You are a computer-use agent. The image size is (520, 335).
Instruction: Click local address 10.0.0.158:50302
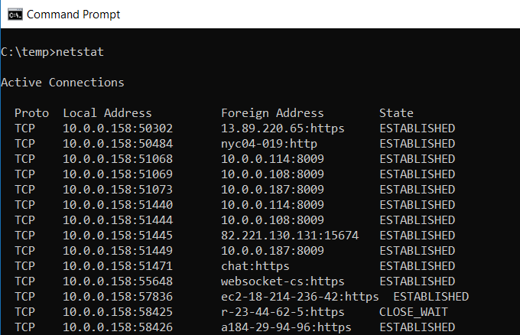click(x=118, y=128)
